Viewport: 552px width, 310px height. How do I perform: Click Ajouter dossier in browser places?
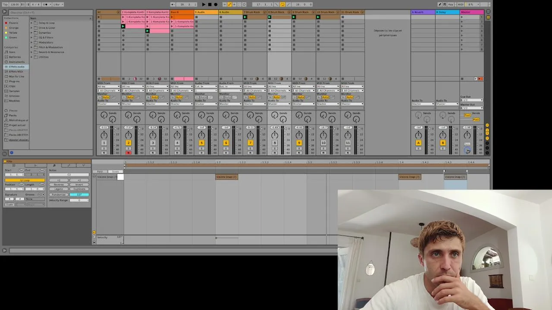(x=19, y=139)
